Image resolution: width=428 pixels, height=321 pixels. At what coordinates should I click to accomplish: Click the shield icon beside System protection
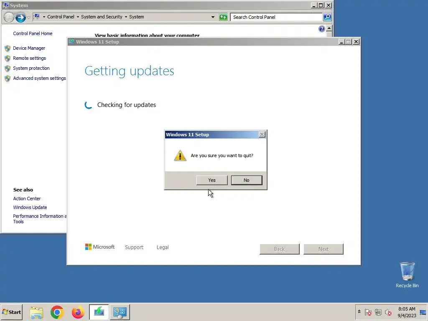8,69
